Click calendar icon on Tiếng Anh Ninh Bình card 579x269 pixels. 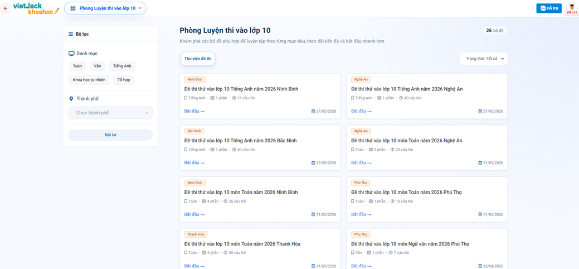tap(314, 112)
